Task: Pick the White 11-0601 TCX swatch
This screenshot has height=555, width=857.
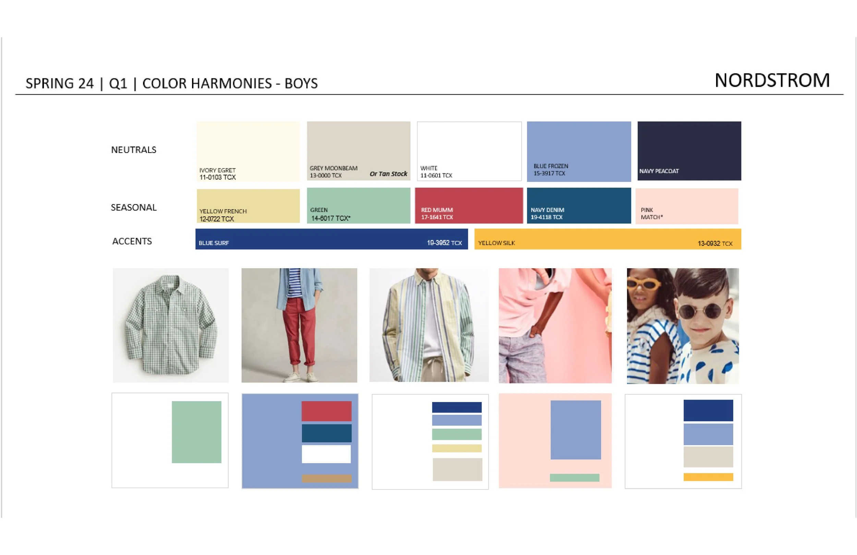Action: pyautogui.click(x=469, y=151)
